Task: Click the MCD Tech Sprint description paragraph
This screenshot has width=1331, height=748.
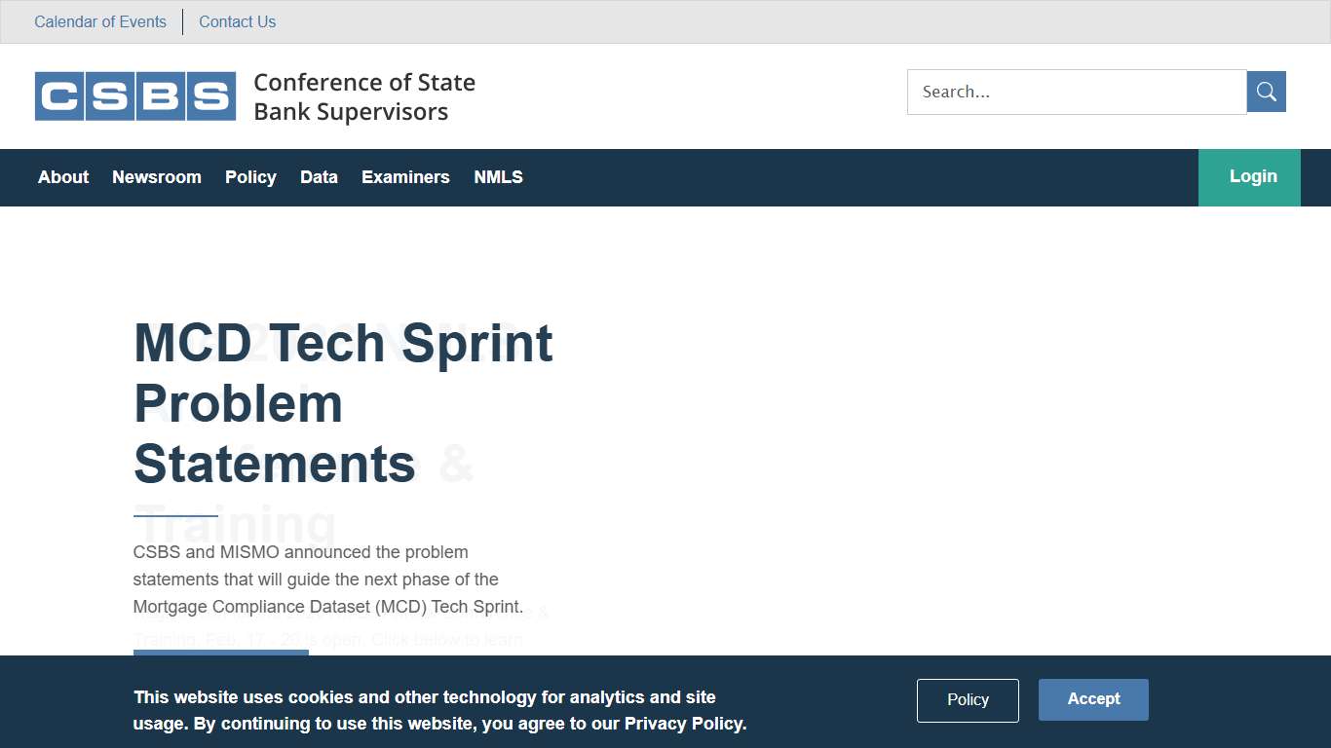Action: pyautogui.click(x=328, y=580)
